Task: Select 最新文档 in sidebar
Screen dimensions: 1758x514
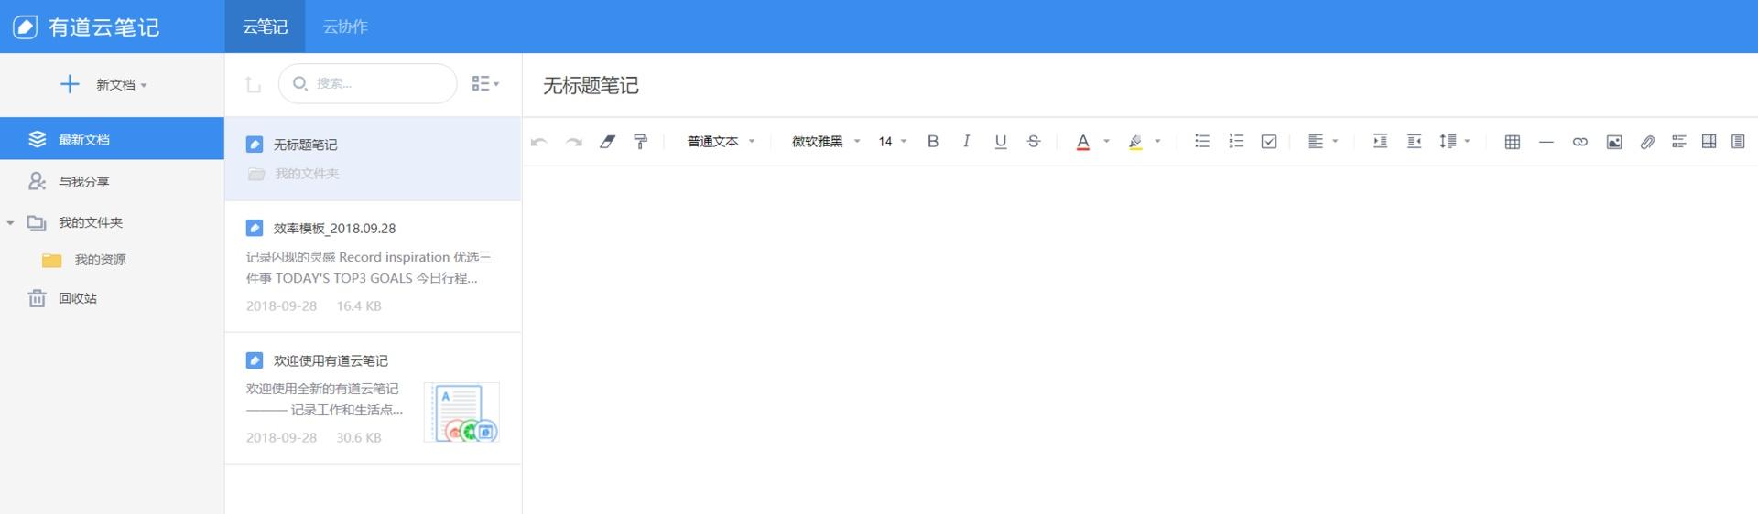Action: (x=112, y=139)
